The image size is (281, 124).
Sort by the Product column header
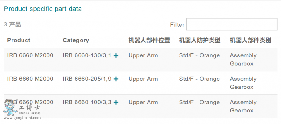pos(19,40)
